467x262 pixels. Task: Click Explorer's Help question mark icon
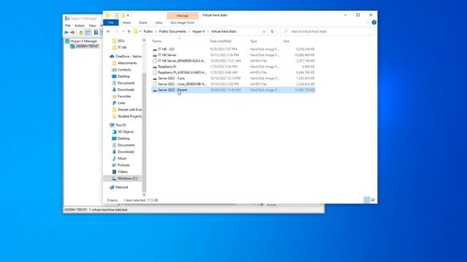point(374,23)
